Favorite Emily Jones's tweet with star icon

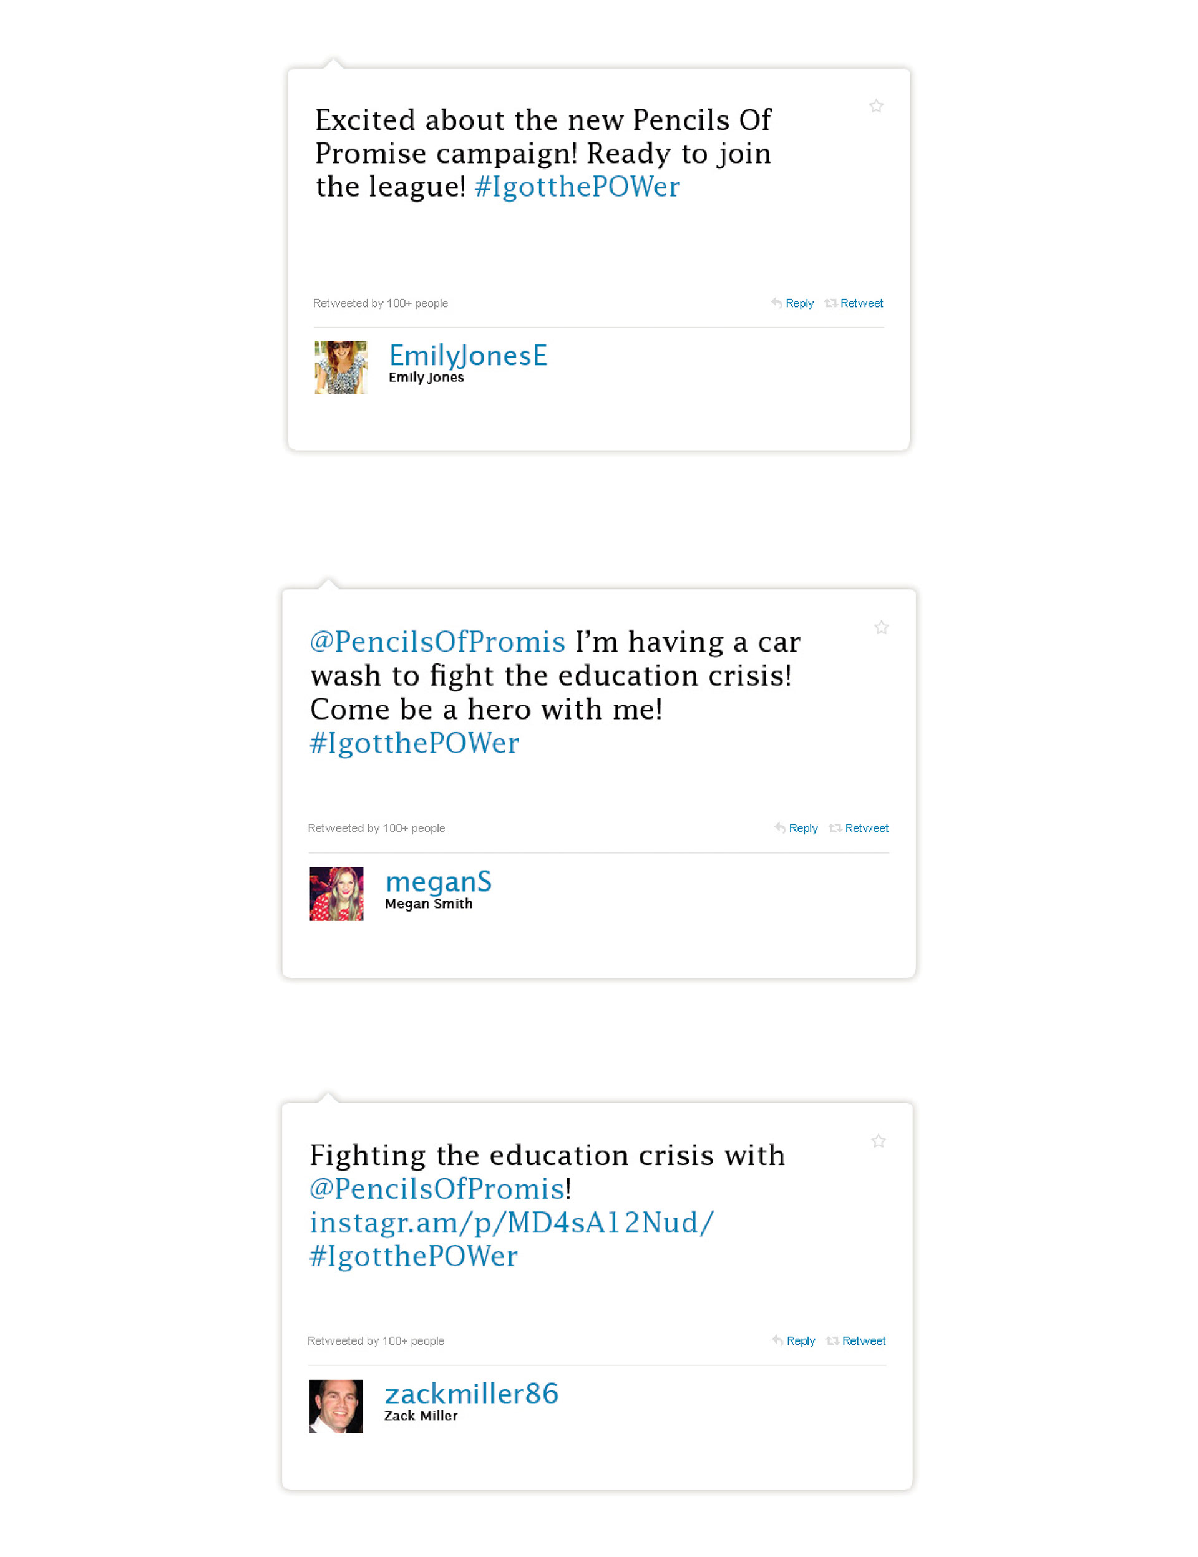(x=876, y=106)
